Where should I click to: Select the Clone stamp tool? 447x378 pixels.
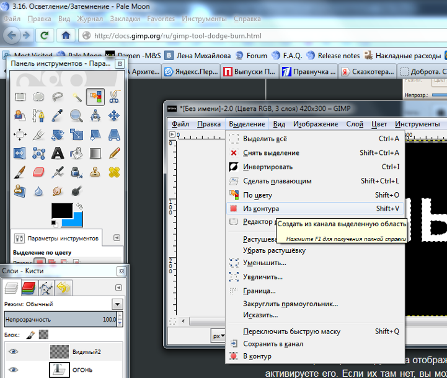[95, 172]
